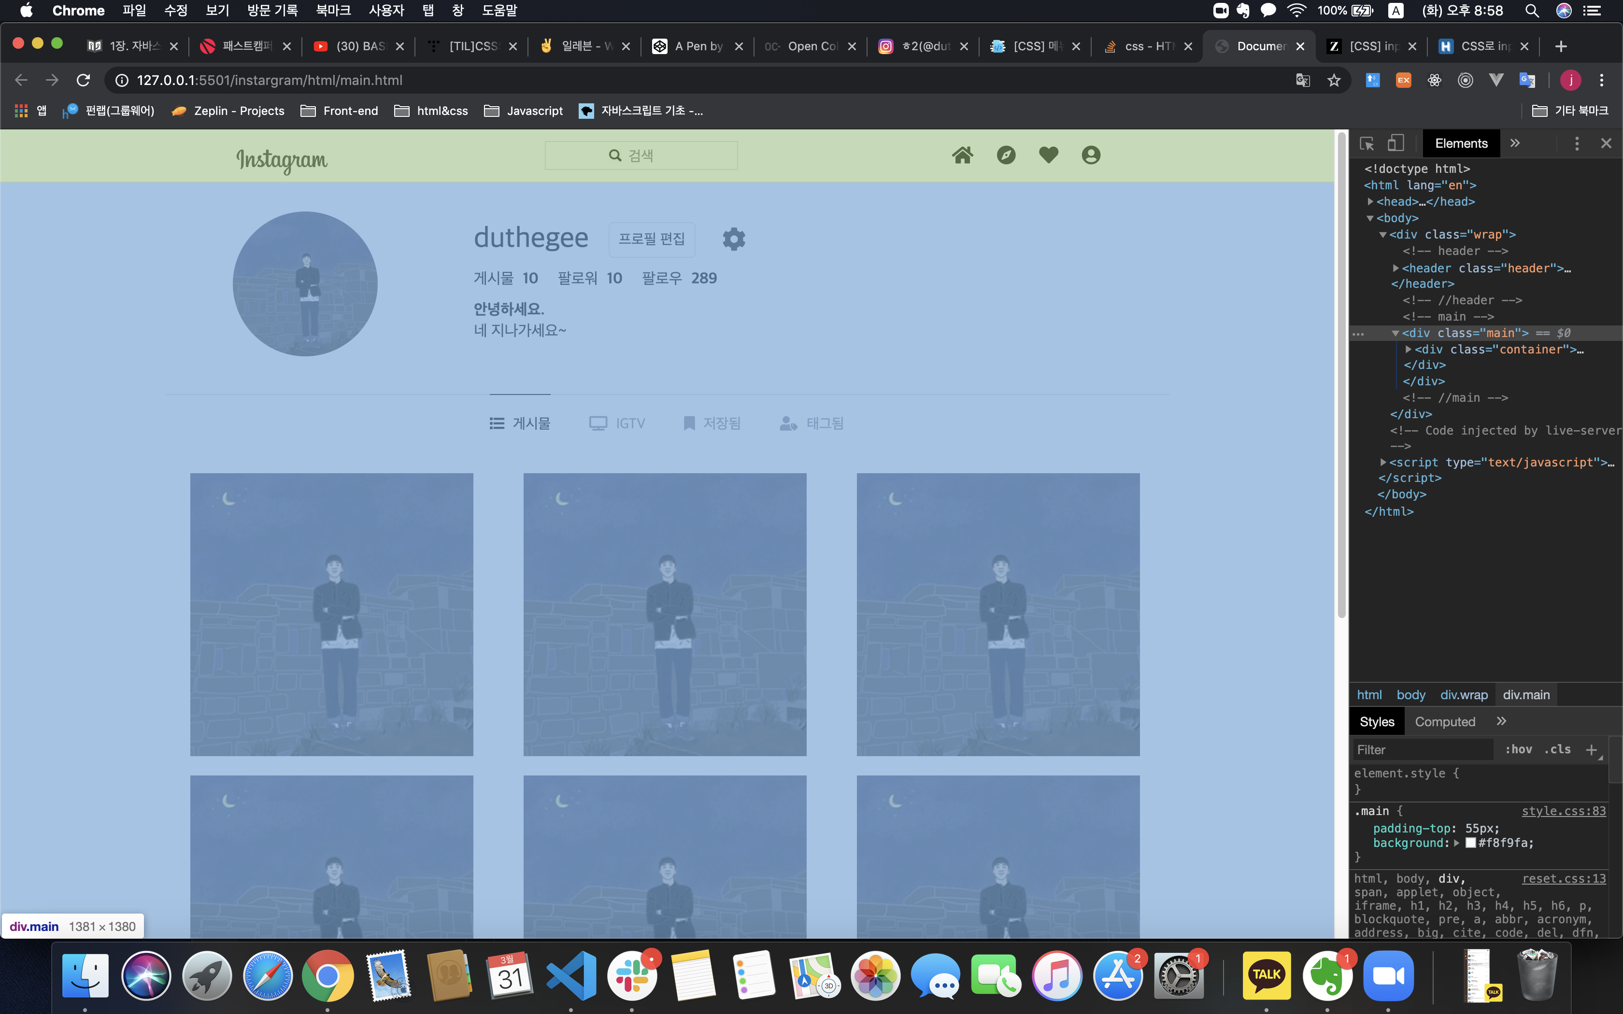This screenshot has height=1014, width=1623.
Task: Click the 프로필 편집 button
Action: (651, 239)
